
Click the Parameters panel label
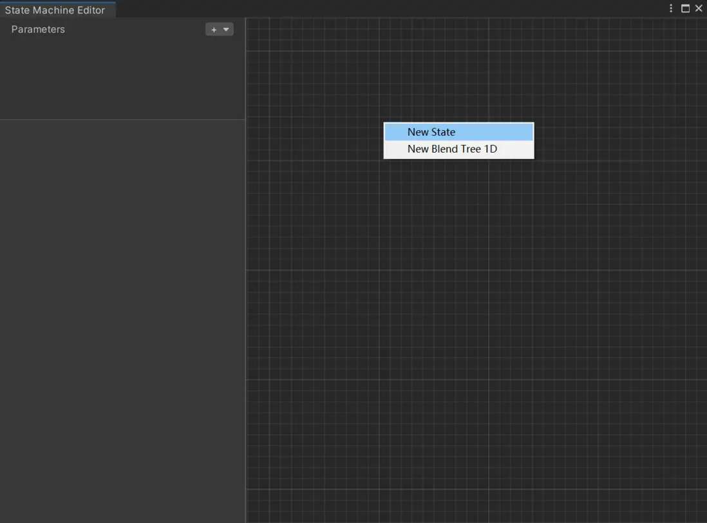click(38, 30)
